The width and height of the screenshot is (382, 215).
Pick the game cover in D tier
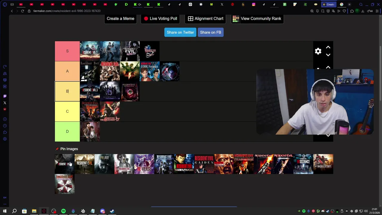point(90,131)
